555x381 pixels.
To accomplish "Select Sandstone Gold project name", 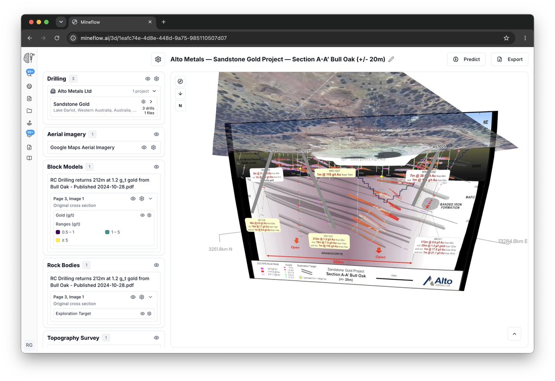I will (x=71, y=104).
